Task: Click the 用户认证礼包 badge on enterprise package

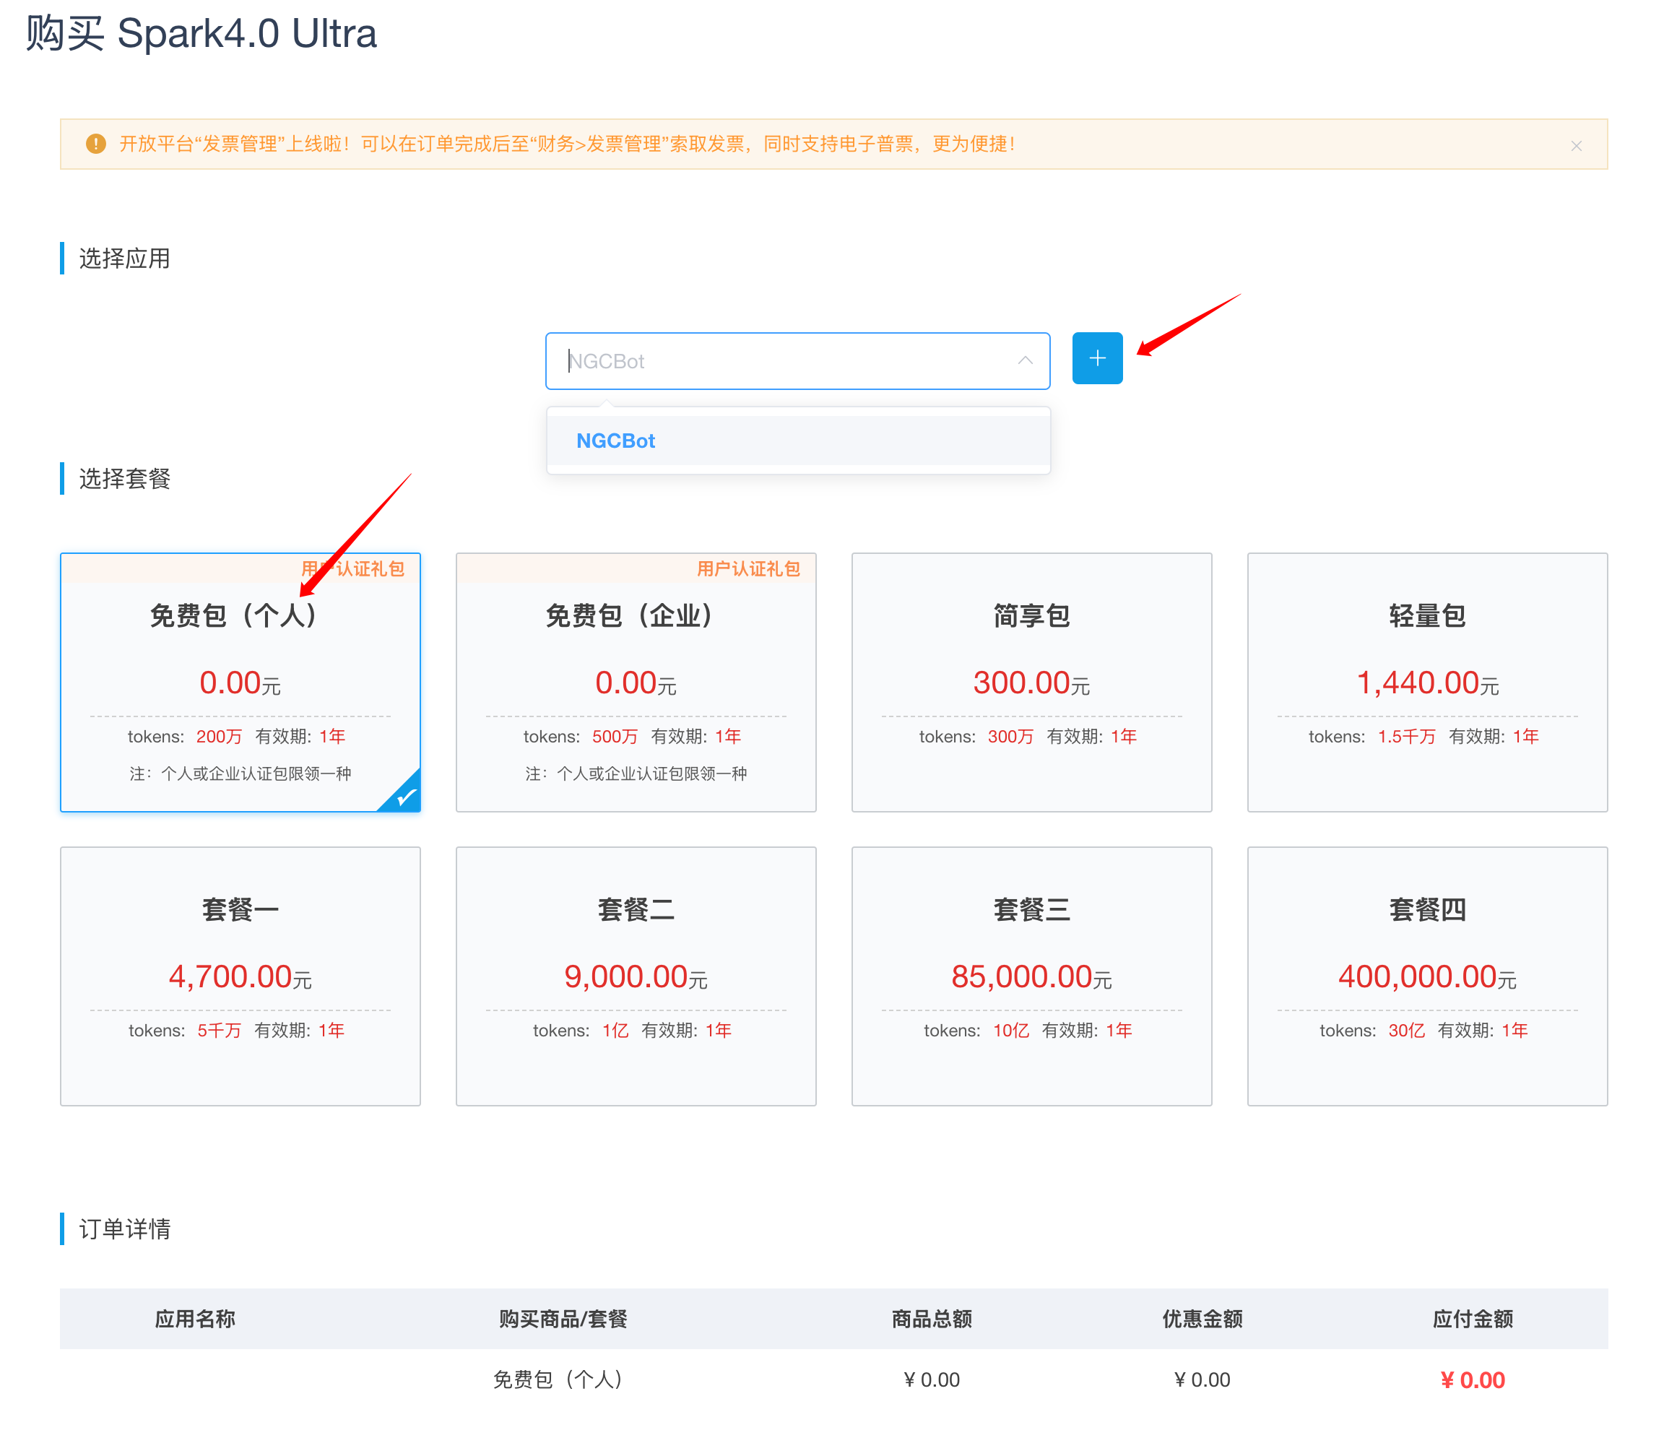Action: point(747,568)
